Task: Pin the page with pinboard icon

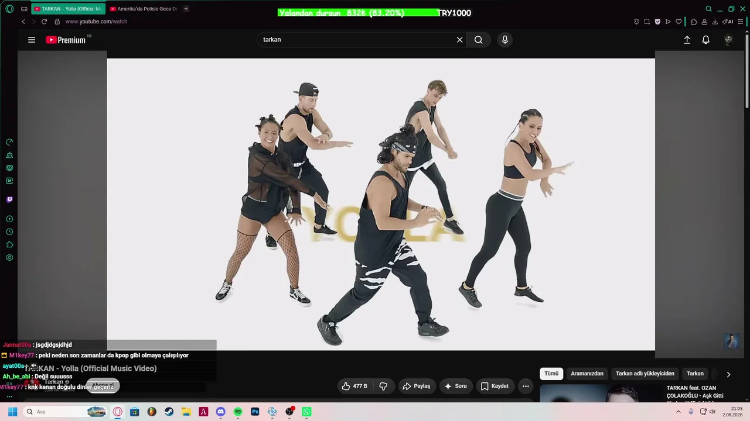Action: coord(636,22)
